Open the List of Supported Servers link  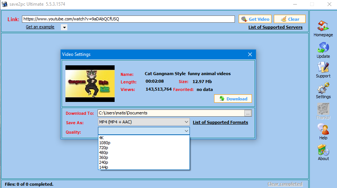pos(275,27)
